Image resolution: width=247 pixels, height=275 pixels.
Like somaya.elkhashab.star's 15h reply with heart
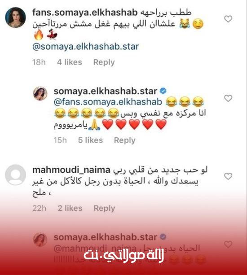pyautogui.click(x=228, y=98)
